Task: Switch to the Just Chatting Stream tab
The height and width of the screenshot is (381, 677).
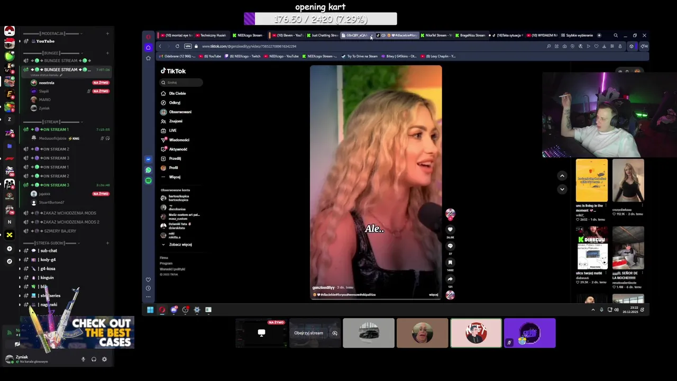Action: pyautogui.click(x=323, y=35)
